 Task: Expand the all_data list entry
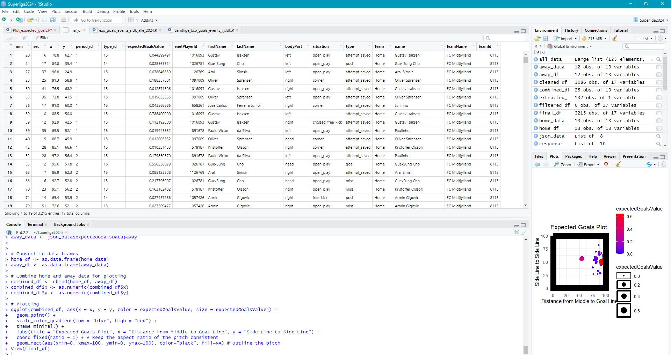536,59
